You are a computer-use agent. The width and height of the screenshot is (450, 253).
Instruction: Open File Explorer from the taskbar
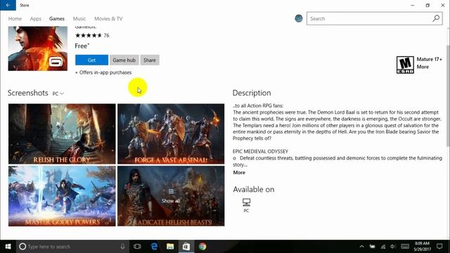(170, 247)
